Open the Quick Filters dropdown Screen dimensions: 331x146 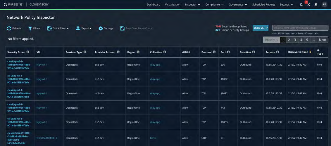coord(58,28)
